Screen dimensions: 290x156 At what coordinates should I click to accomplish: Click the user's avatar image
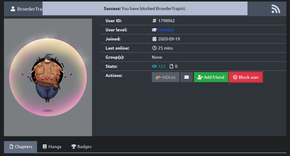click(48, 77)
